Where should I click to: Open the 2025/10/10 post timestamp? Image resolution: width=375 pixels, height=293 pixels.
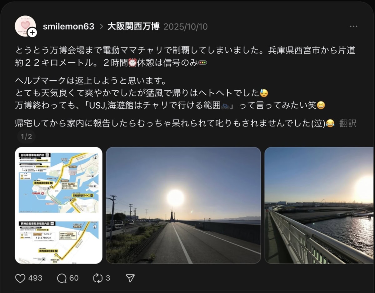click(x=185, y=27)
